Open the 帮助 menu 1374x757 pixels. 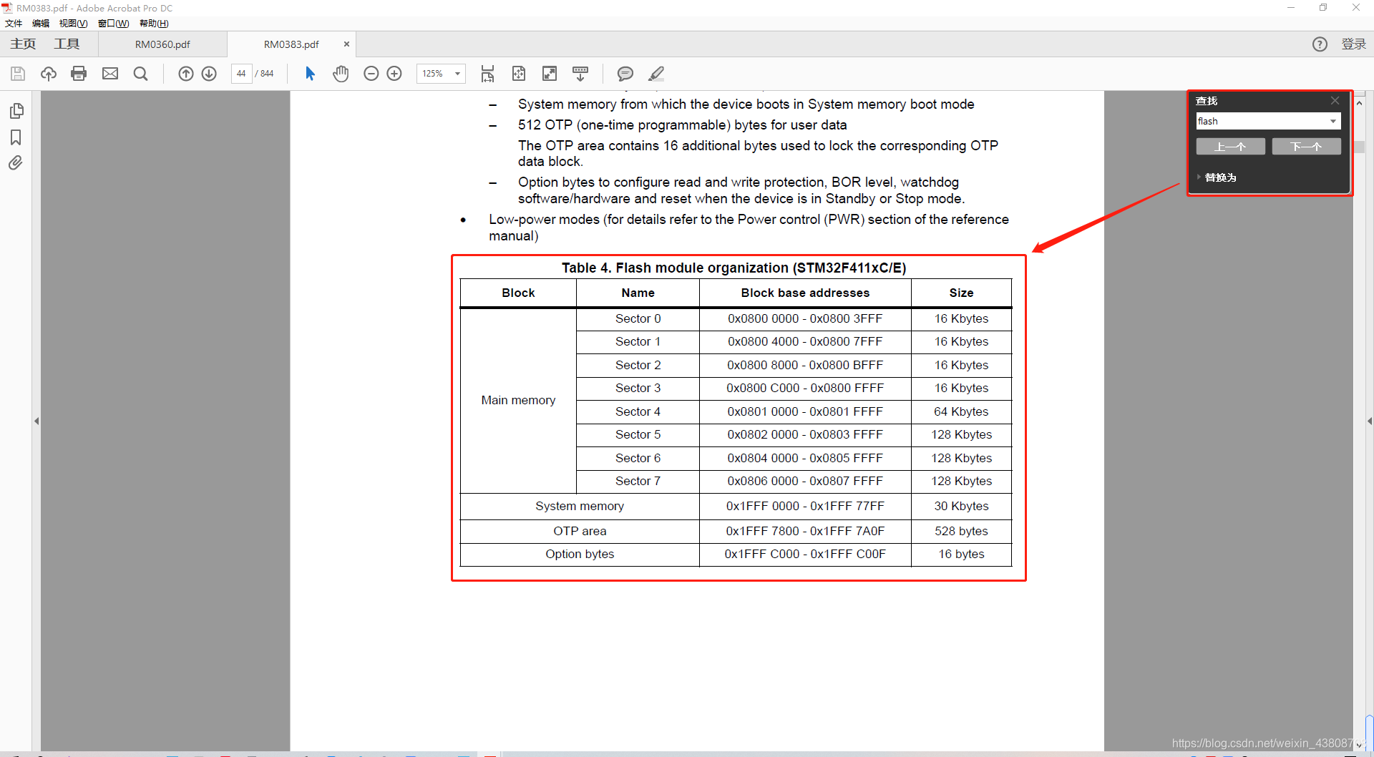(154, 24)
